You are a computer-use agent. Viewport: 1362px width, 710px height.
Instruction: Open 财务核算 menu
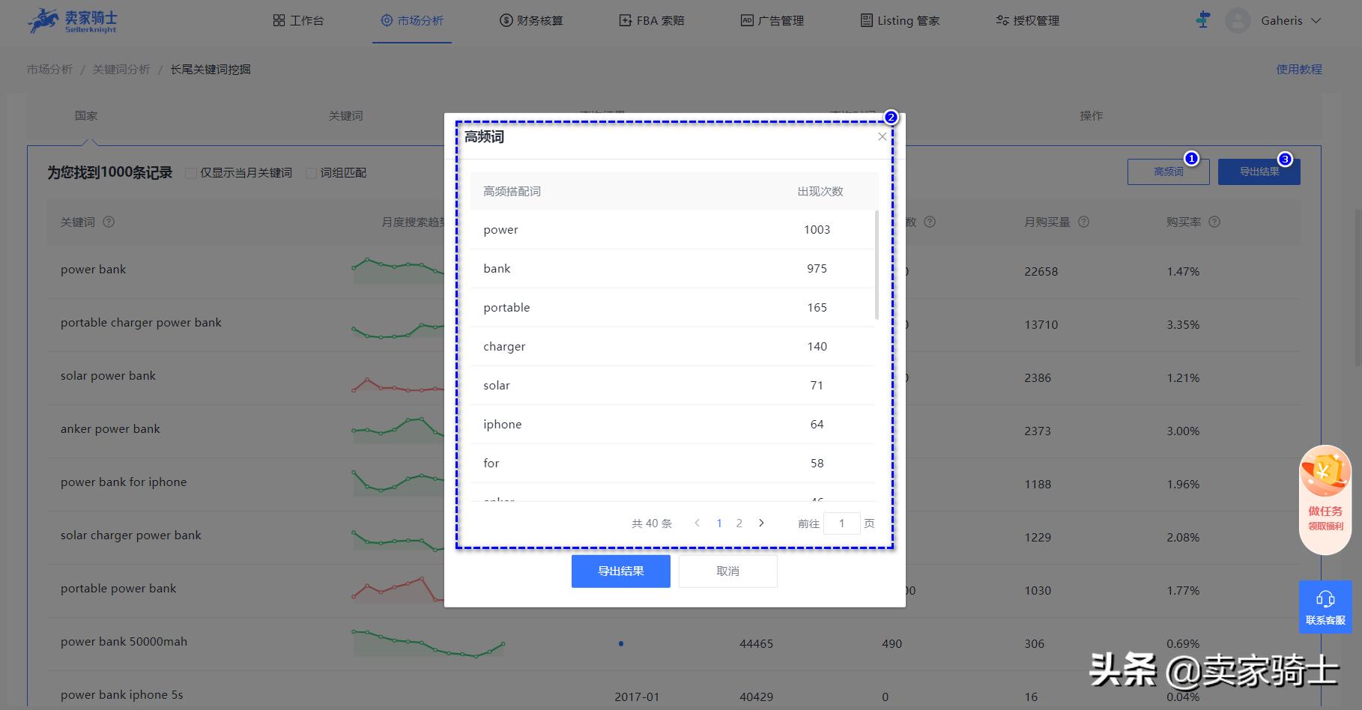(531, 20)
